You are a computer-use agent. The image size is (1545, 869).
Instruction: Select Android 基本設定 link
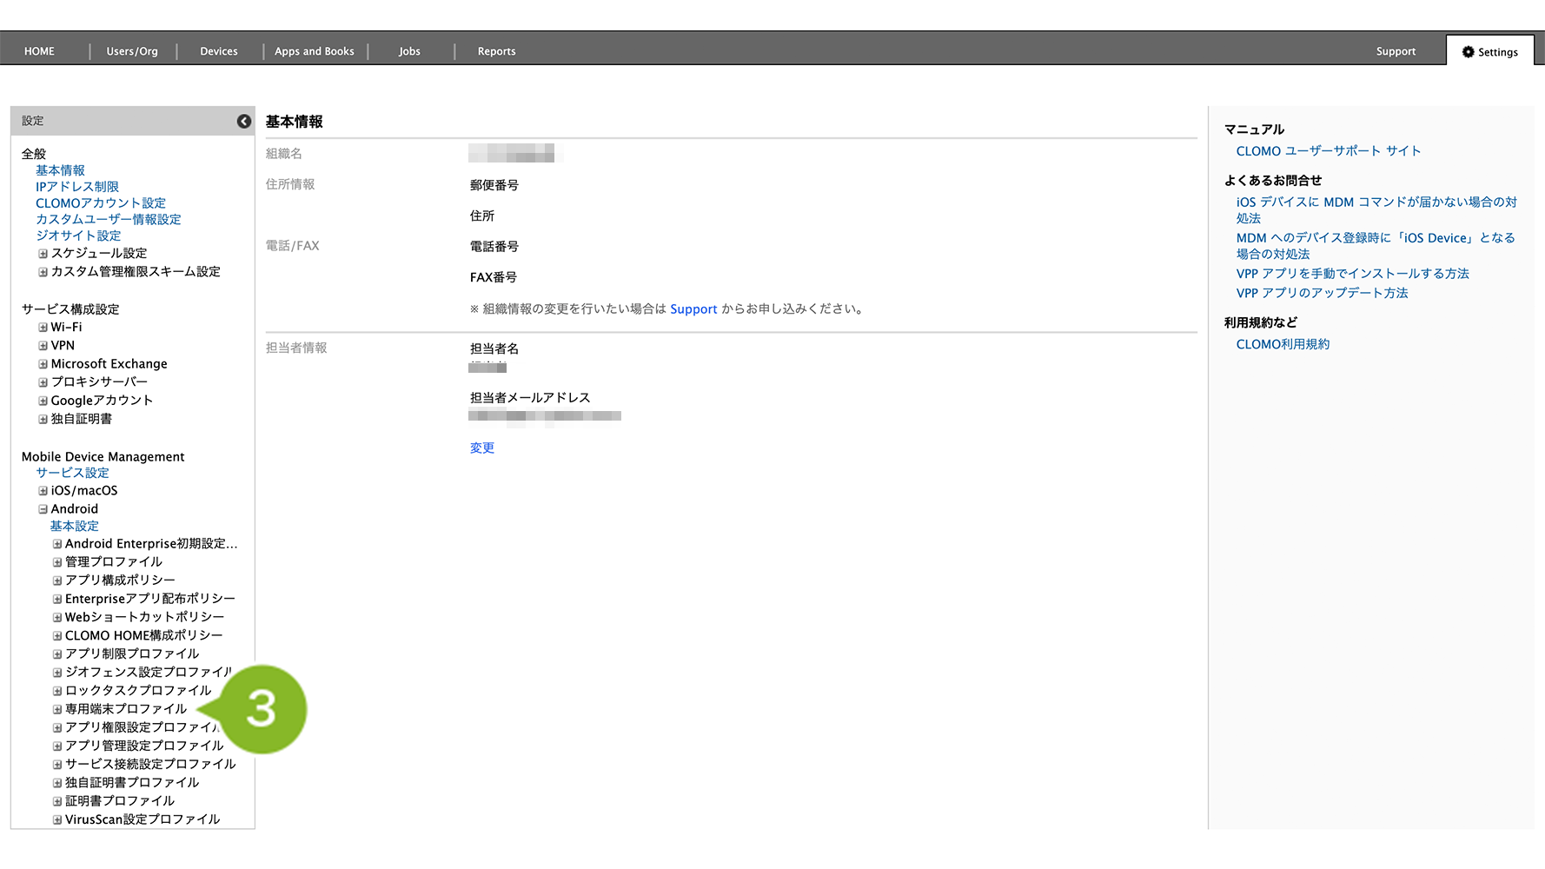[x=74, y=527]
